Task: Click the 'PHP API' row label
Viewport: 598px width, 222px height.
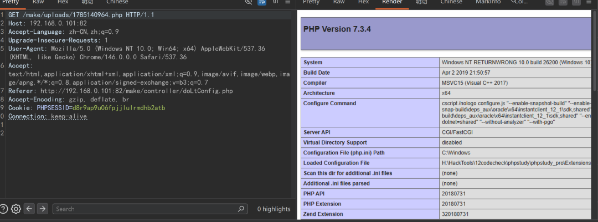Action: [313, 193]
